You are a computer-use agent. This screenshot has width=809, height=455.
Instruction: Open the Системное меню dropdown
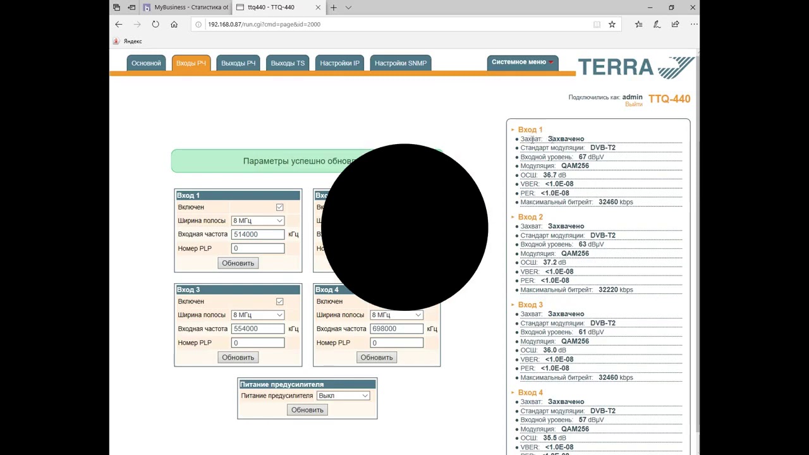point(523,62)
